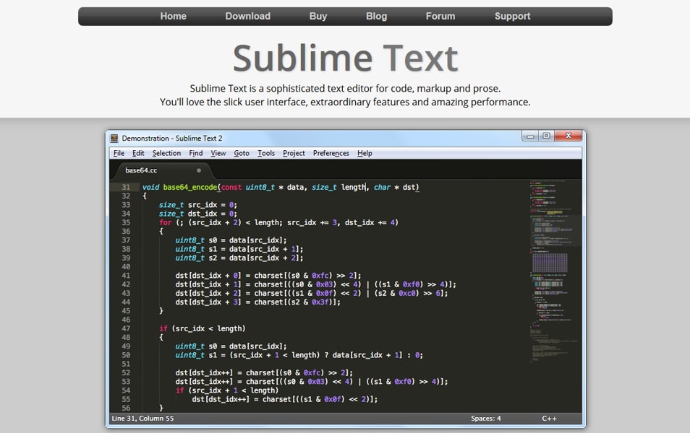Click the Sublime Text app icon in title bar
The width and height of the screenshot is (690, 433).
pos(114,139)
